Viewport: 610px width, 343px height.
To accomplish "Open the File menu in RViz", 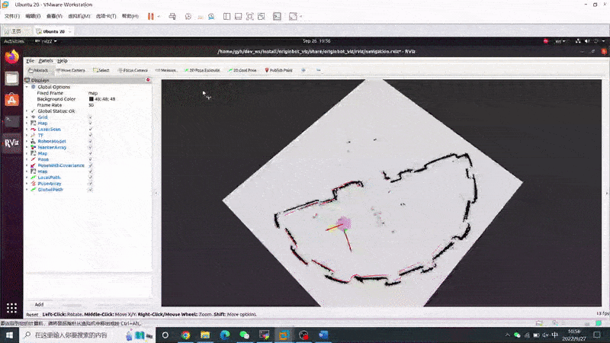I will pos(30,60).
